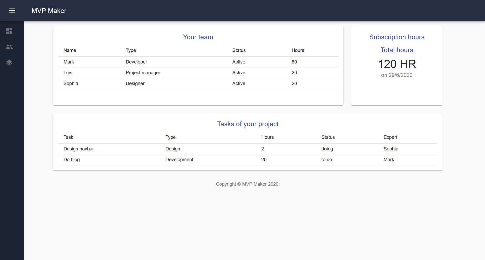485x260 pixels.
Task: Open the dashboard icon in sidebar
Action: (9, 31)
